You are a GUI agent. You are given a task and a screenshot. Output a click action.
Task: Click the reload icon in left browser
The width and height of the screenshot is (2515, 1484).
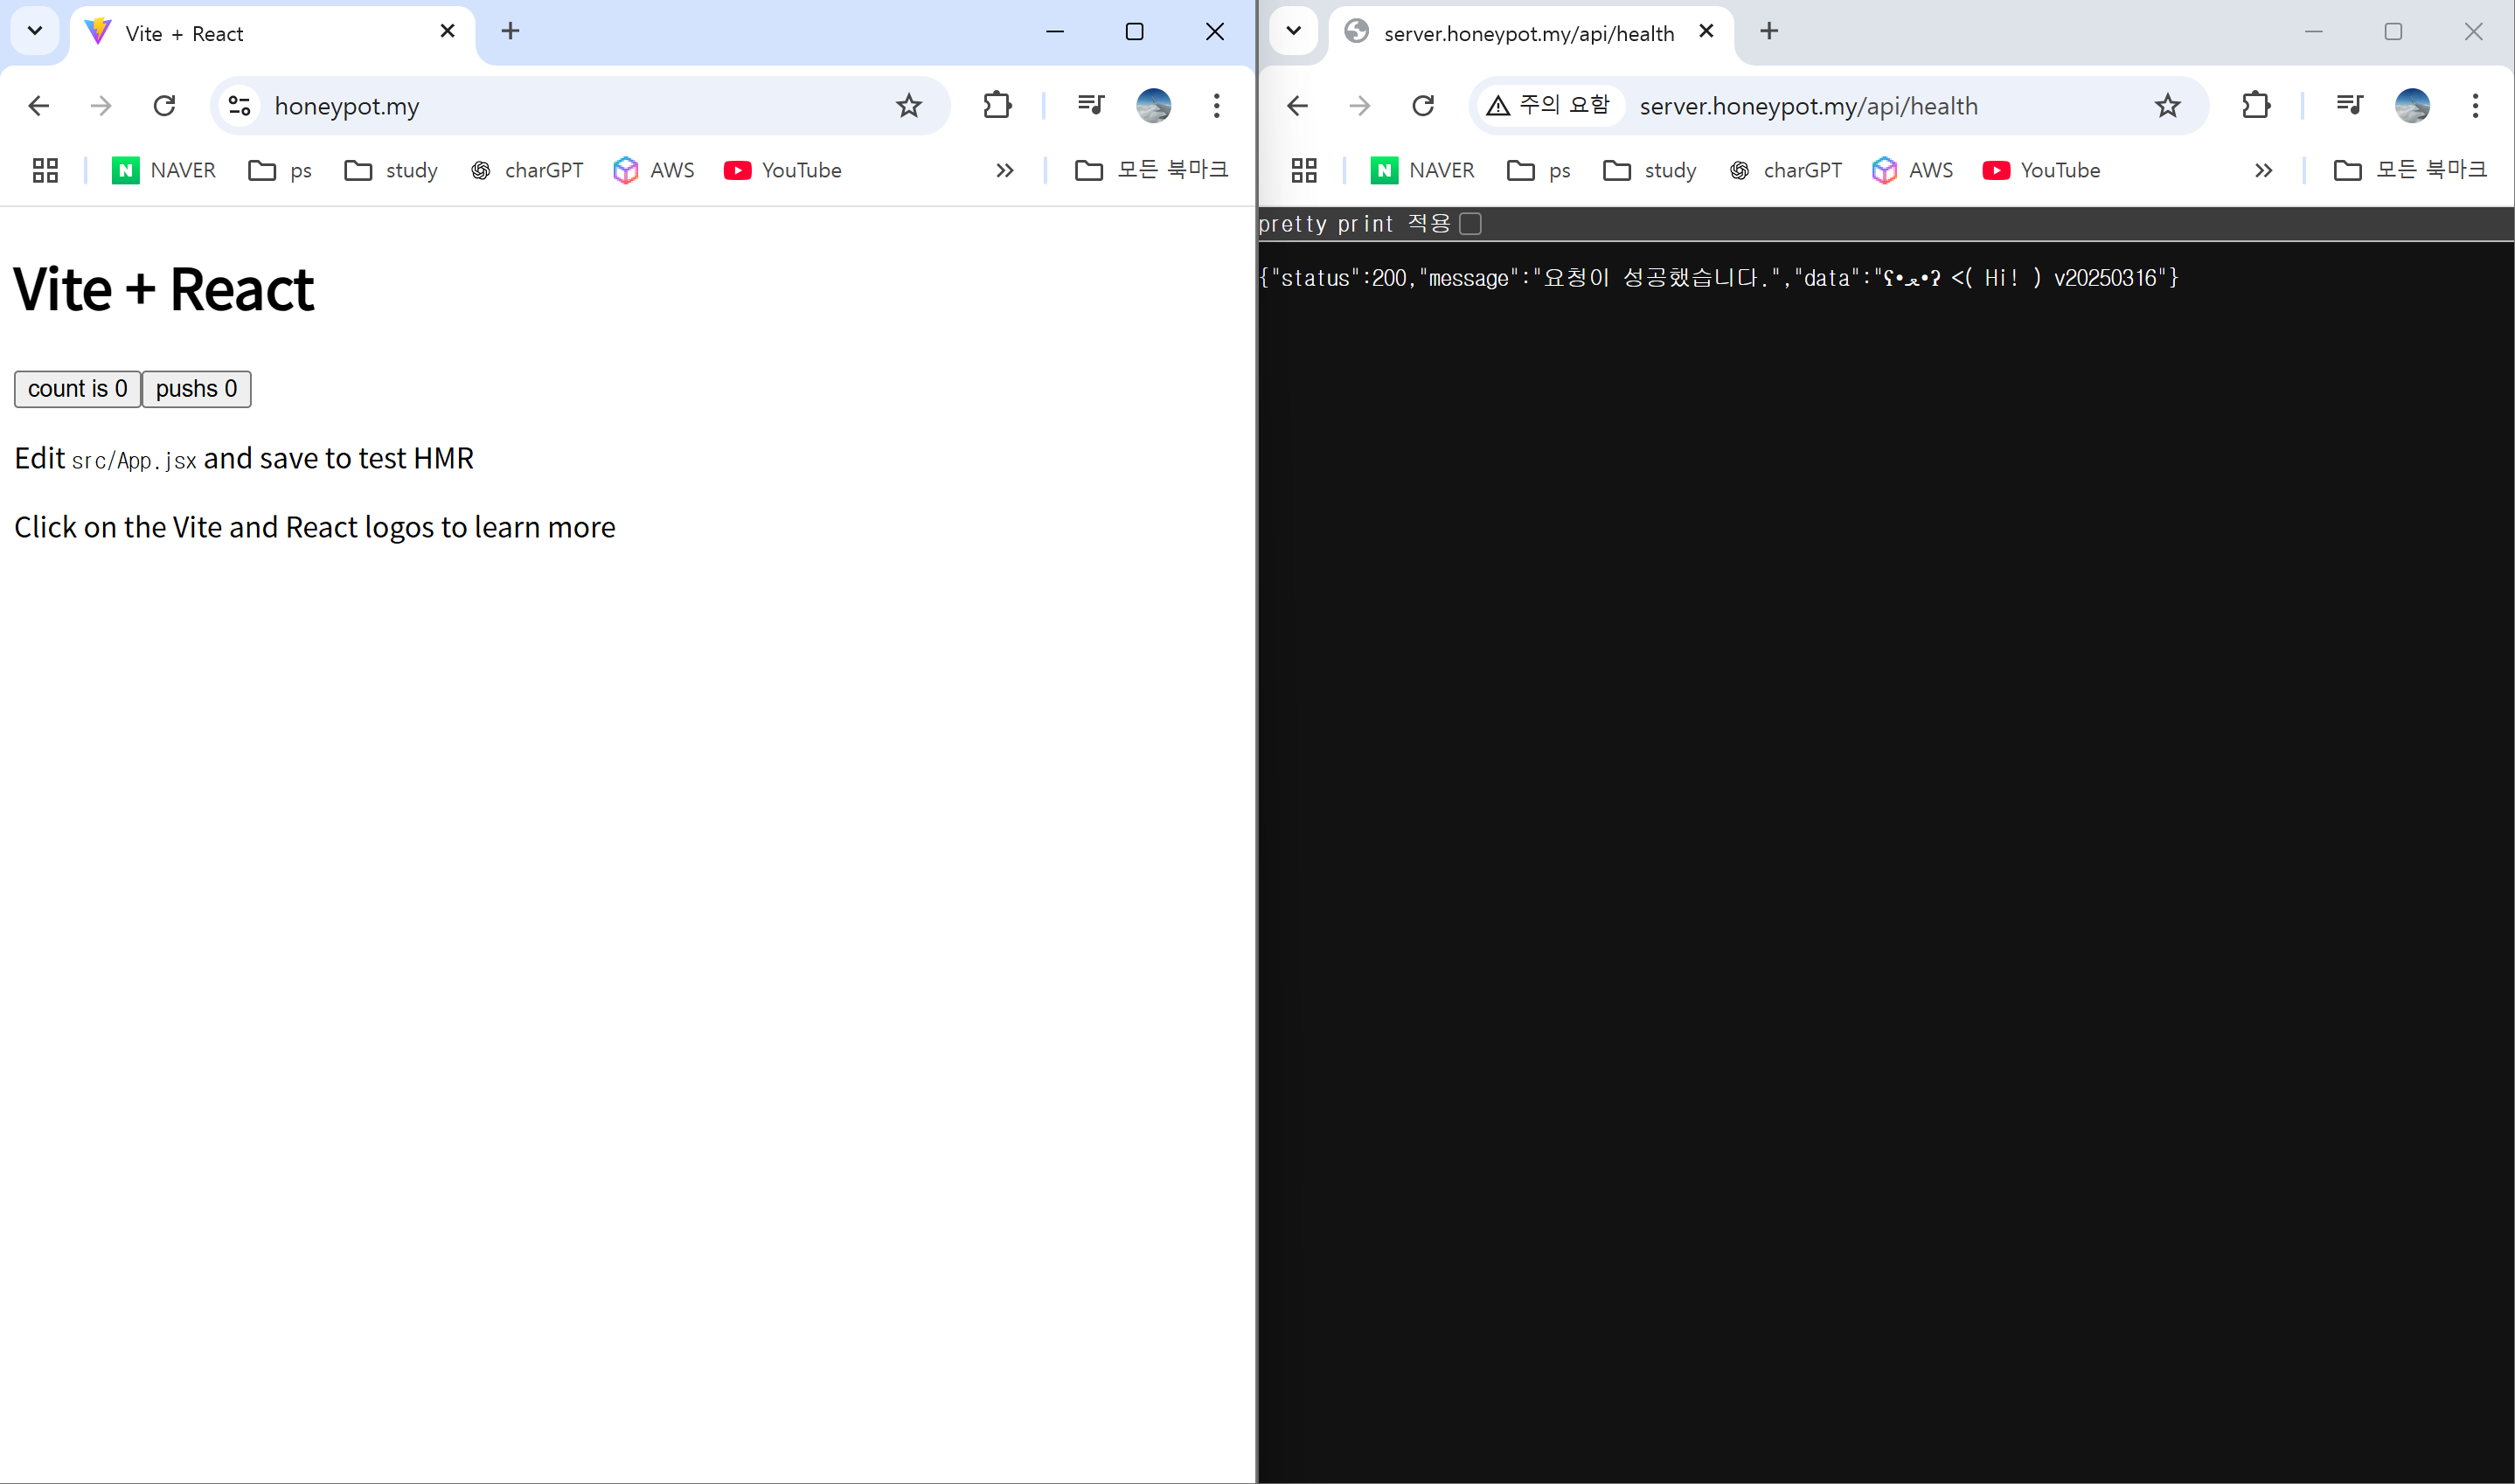pyautogui.click(x=164, y=105)
